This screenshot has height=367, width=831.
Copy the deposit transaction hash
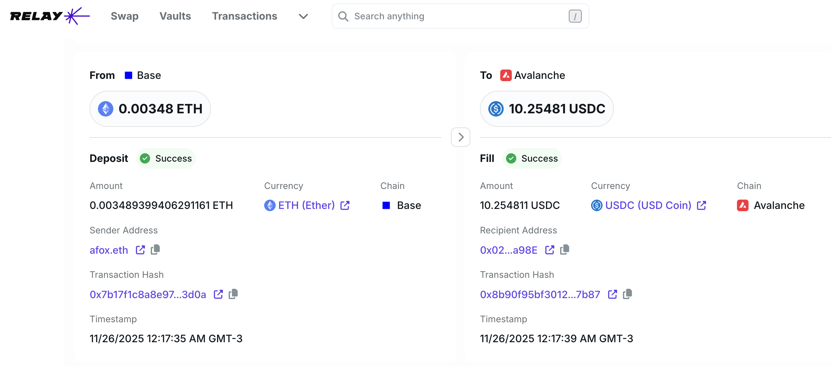tap(233, 294)
